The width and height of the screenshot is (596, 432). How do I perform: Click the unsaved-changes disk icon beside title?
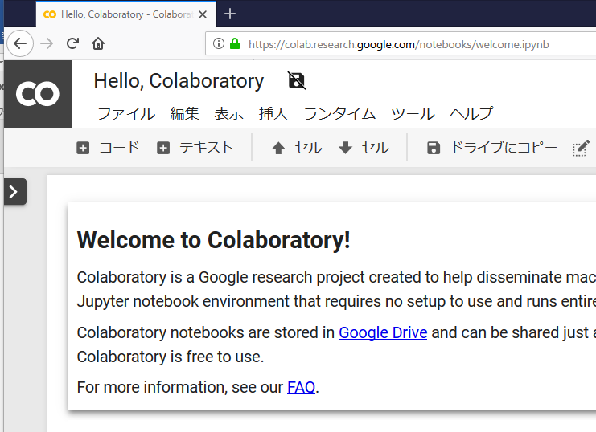[x=297, y=80]
